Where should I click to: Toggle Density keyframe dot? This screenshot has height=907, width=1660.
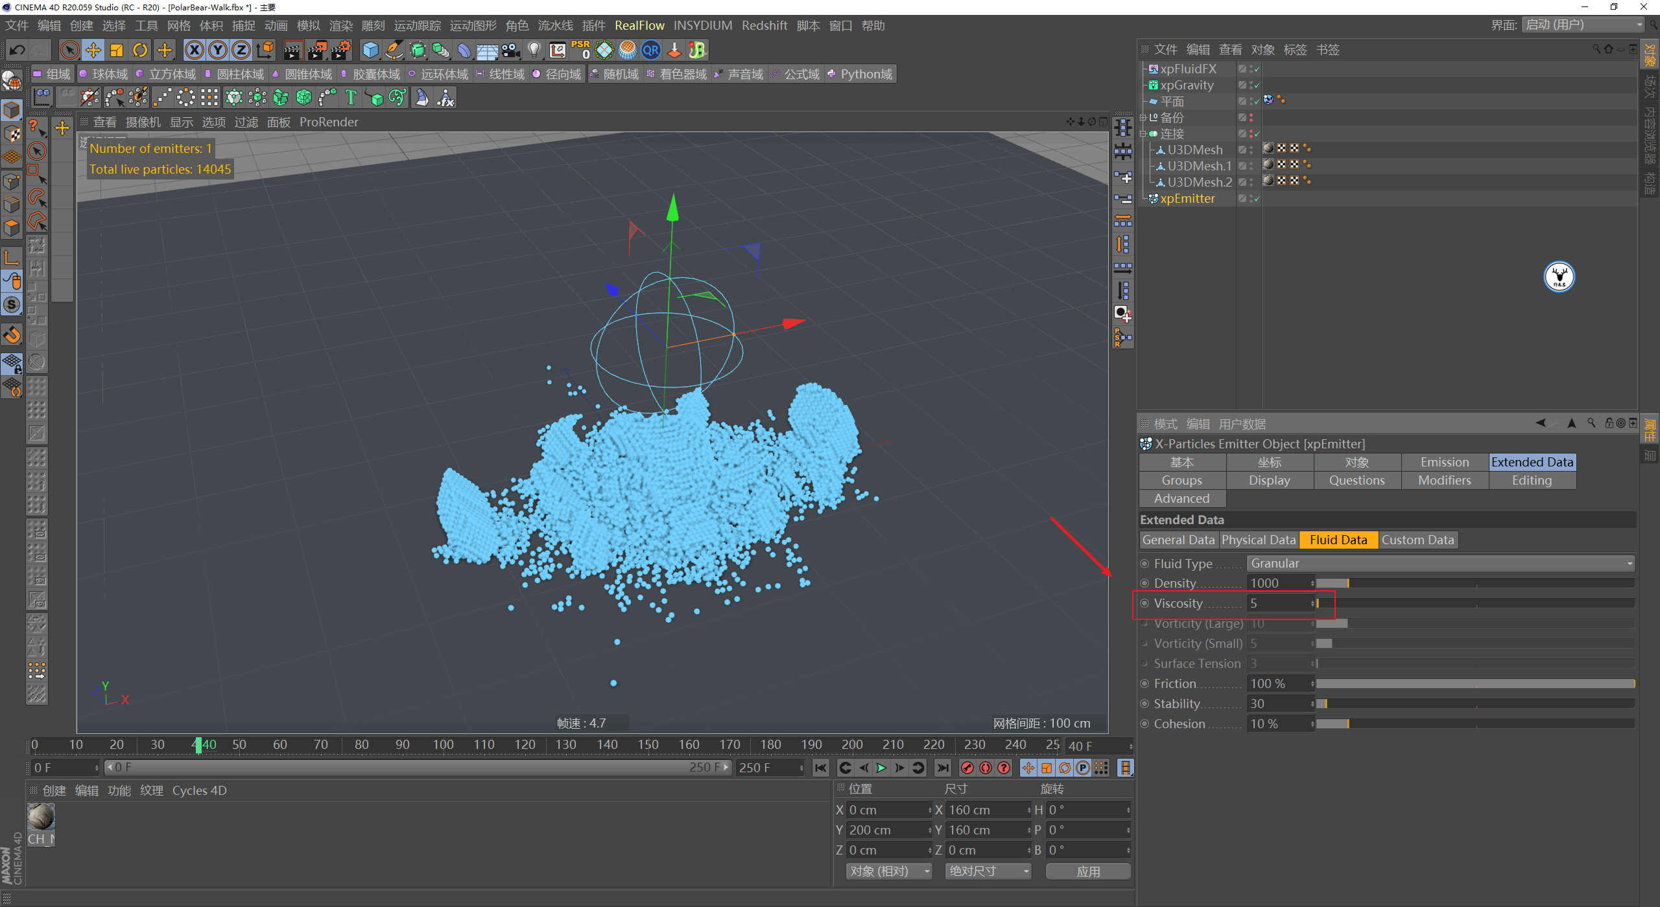(x=1144, y=583)
